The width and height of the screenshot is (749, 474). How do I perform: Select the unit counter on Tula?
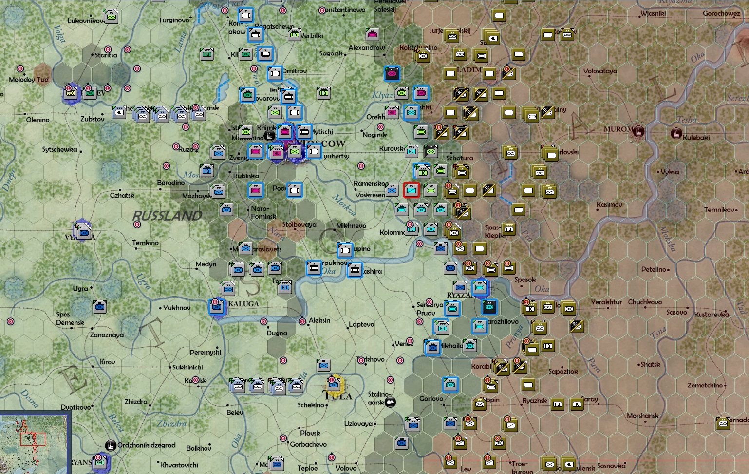[334, 384]
